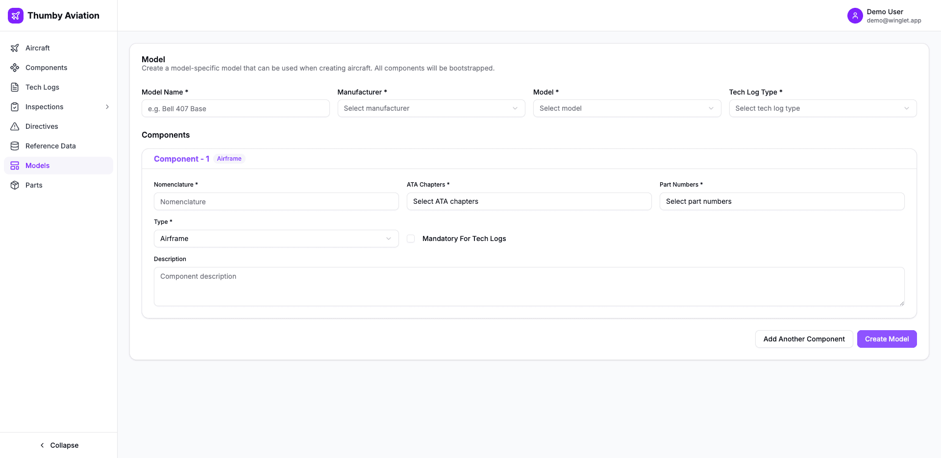
Task: Open the Airframe type dropdown
Action: pyautogui.click(x=276, y=239)
